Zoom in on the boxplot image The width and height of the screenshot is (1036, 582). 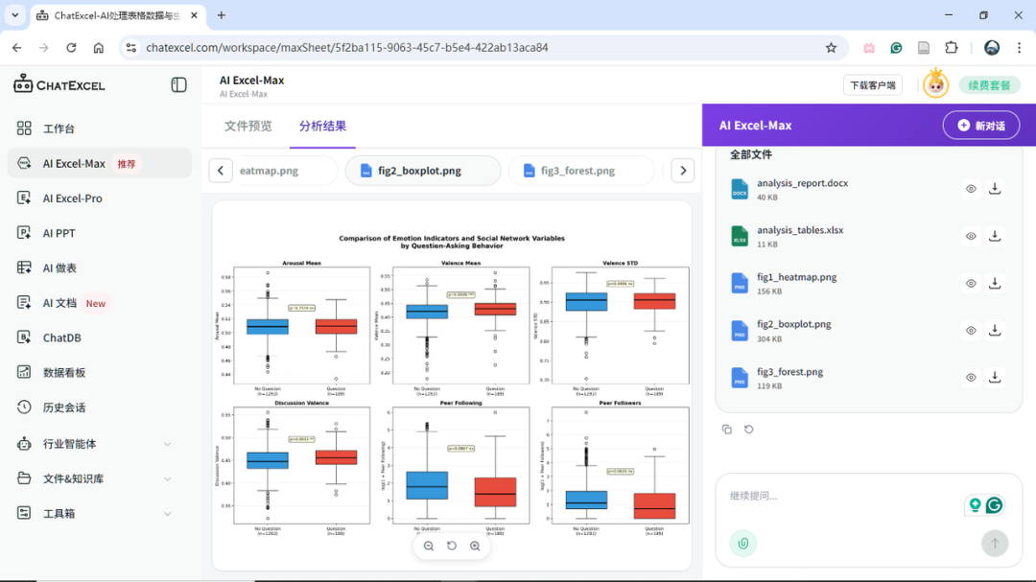click(x=475, y=546)
